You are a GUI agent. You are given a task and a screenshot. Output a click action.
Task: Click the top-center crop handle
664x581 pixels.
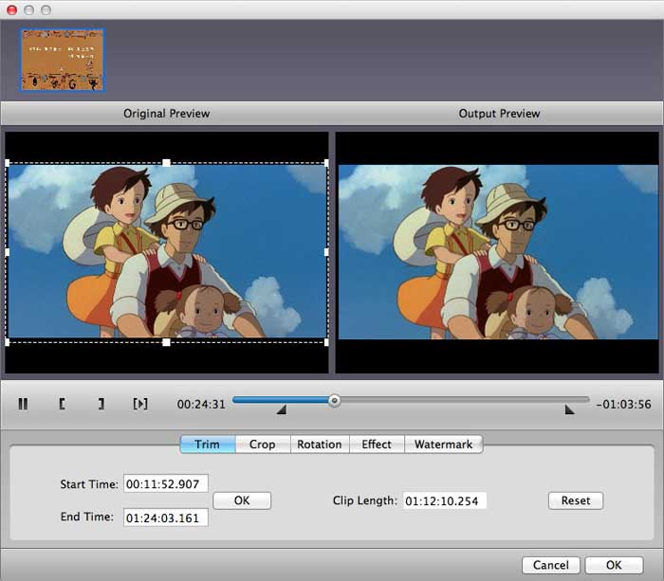(x=166, y=162)
